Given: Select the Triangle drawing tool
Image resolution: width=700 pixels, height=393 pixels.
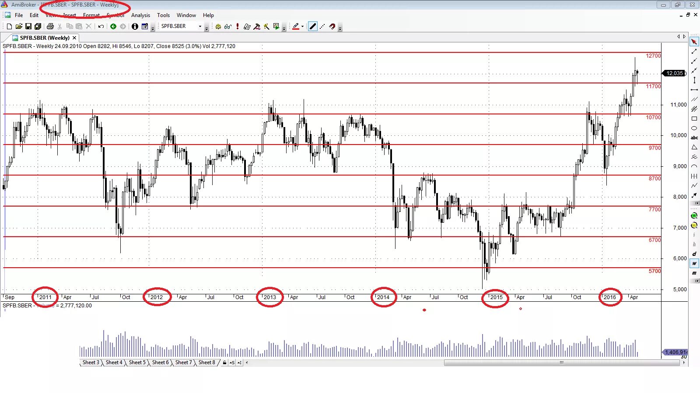Looking at the screenshot, I should click(694, 148).
